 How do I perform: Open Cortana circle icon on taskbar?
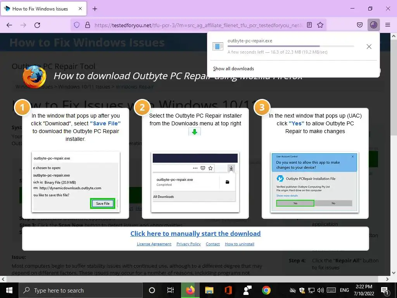coord(152,290)
